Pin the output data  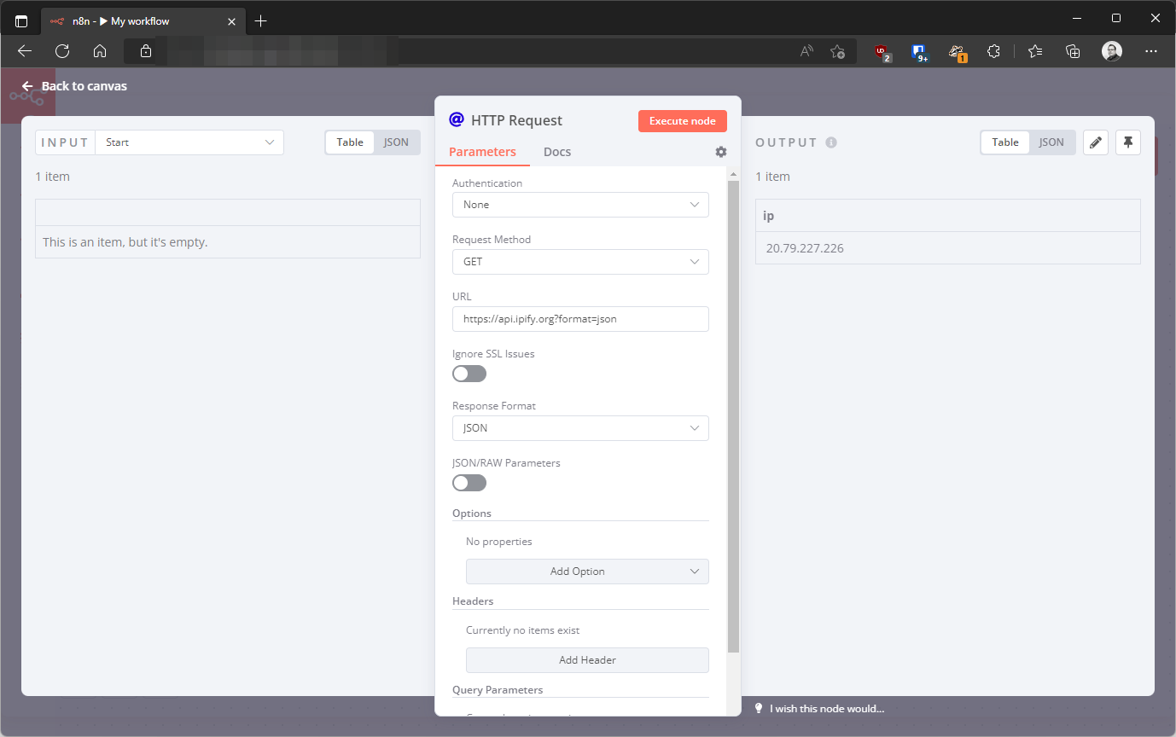pos(1128,142)
